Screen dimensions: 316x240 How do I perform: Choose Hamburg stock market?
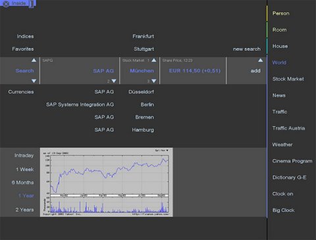pyautogui.click(x=143, y=130)
